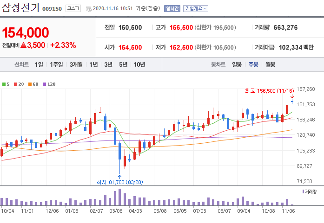Select the 1일 line chart tab

39,65
